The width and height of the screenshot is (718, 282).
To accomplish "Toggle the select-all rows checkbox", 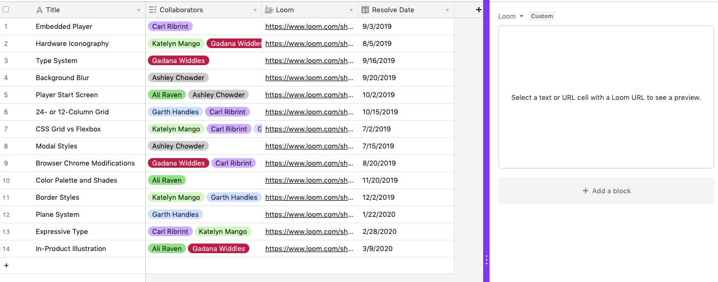I will pos(6,10).
